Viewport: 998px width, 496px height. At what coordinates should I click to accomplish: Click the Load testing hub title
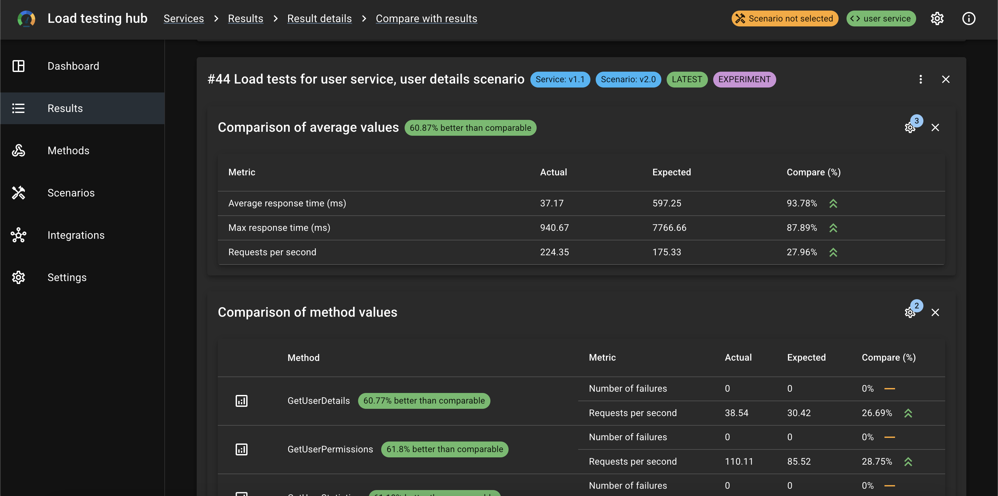tap(98, 18)
